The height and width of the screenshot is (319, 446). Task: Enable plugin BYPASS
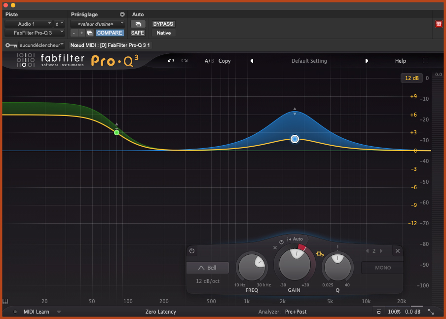tap(163, 24)
